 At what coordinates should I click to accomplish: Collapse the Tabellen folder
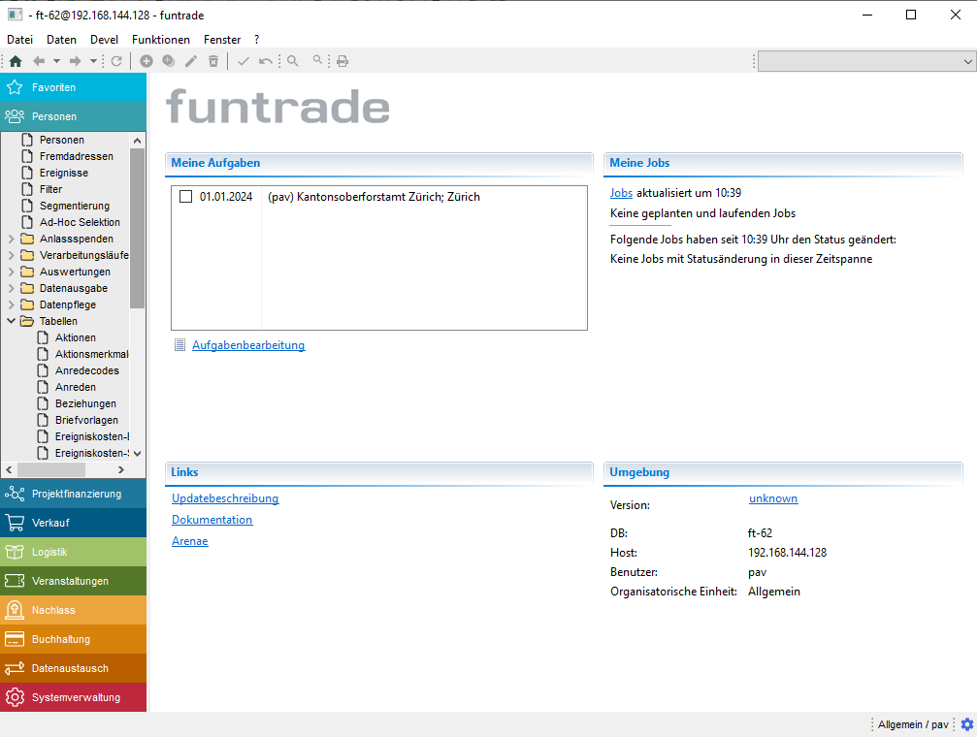[11, 321]
